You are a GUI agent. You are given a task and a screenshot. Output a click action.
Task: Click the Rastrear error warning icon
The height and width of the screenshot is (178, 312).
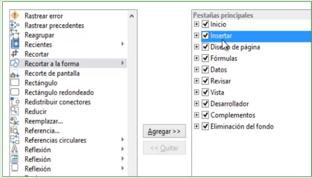[15, 15]
